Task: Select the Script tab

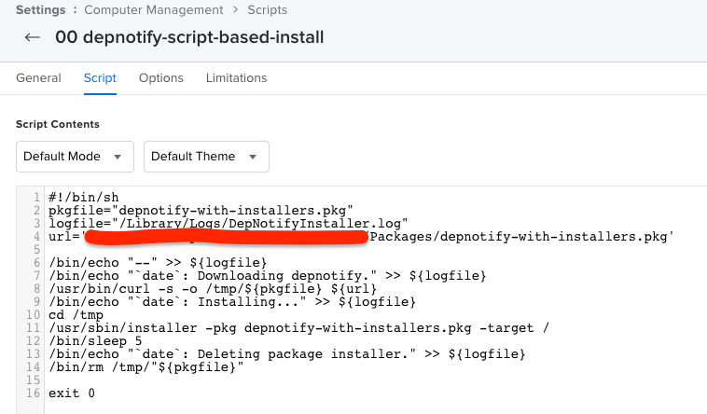Action: [x=100, y=78]
